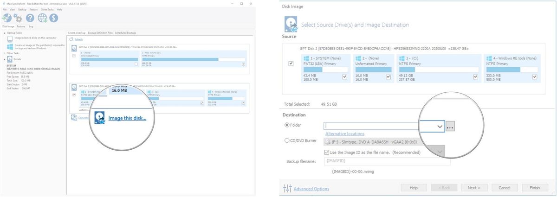Toggle the 2 - Unformatted partition checkbox in dialog
Screen dimensions: 557x197
pyautogui.click(x=389, y=76)
